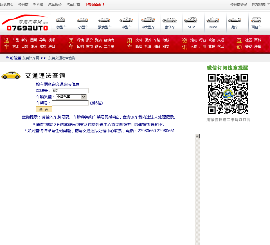The width and height of the screenshot is (270, 245).
Task: Click the yellow beetle car icon
Action: [x=11, y=75]
